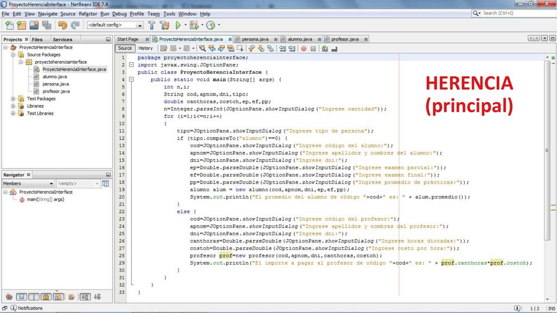Viewport: 557px width, 313px height.
Task: Click the Previous Bookmark icon
Action: point(252,48)
